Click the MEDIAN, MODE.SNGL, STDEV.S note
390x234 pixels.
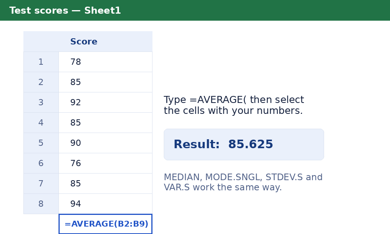(x=243, y=182)
